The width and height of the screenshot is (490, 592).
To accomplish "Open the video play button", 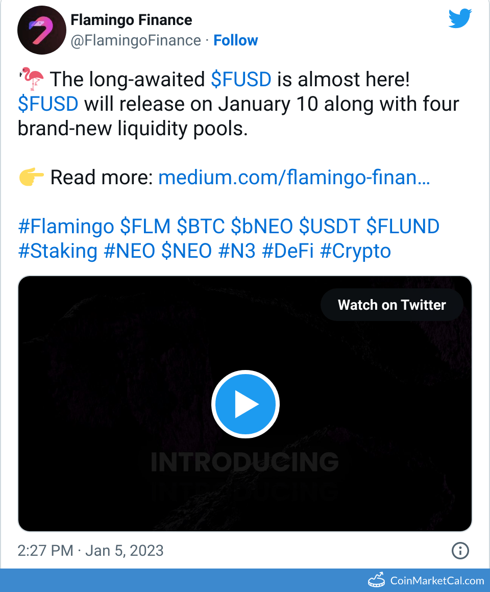I will 245,404.
